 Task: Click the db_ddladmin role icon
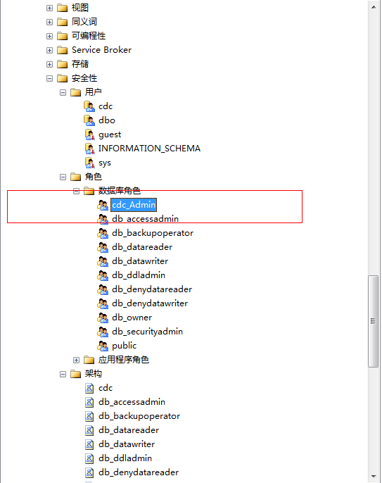pyautogui.click(x=103, y=276)
